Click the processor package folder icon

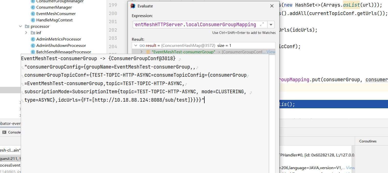[27, 26]
